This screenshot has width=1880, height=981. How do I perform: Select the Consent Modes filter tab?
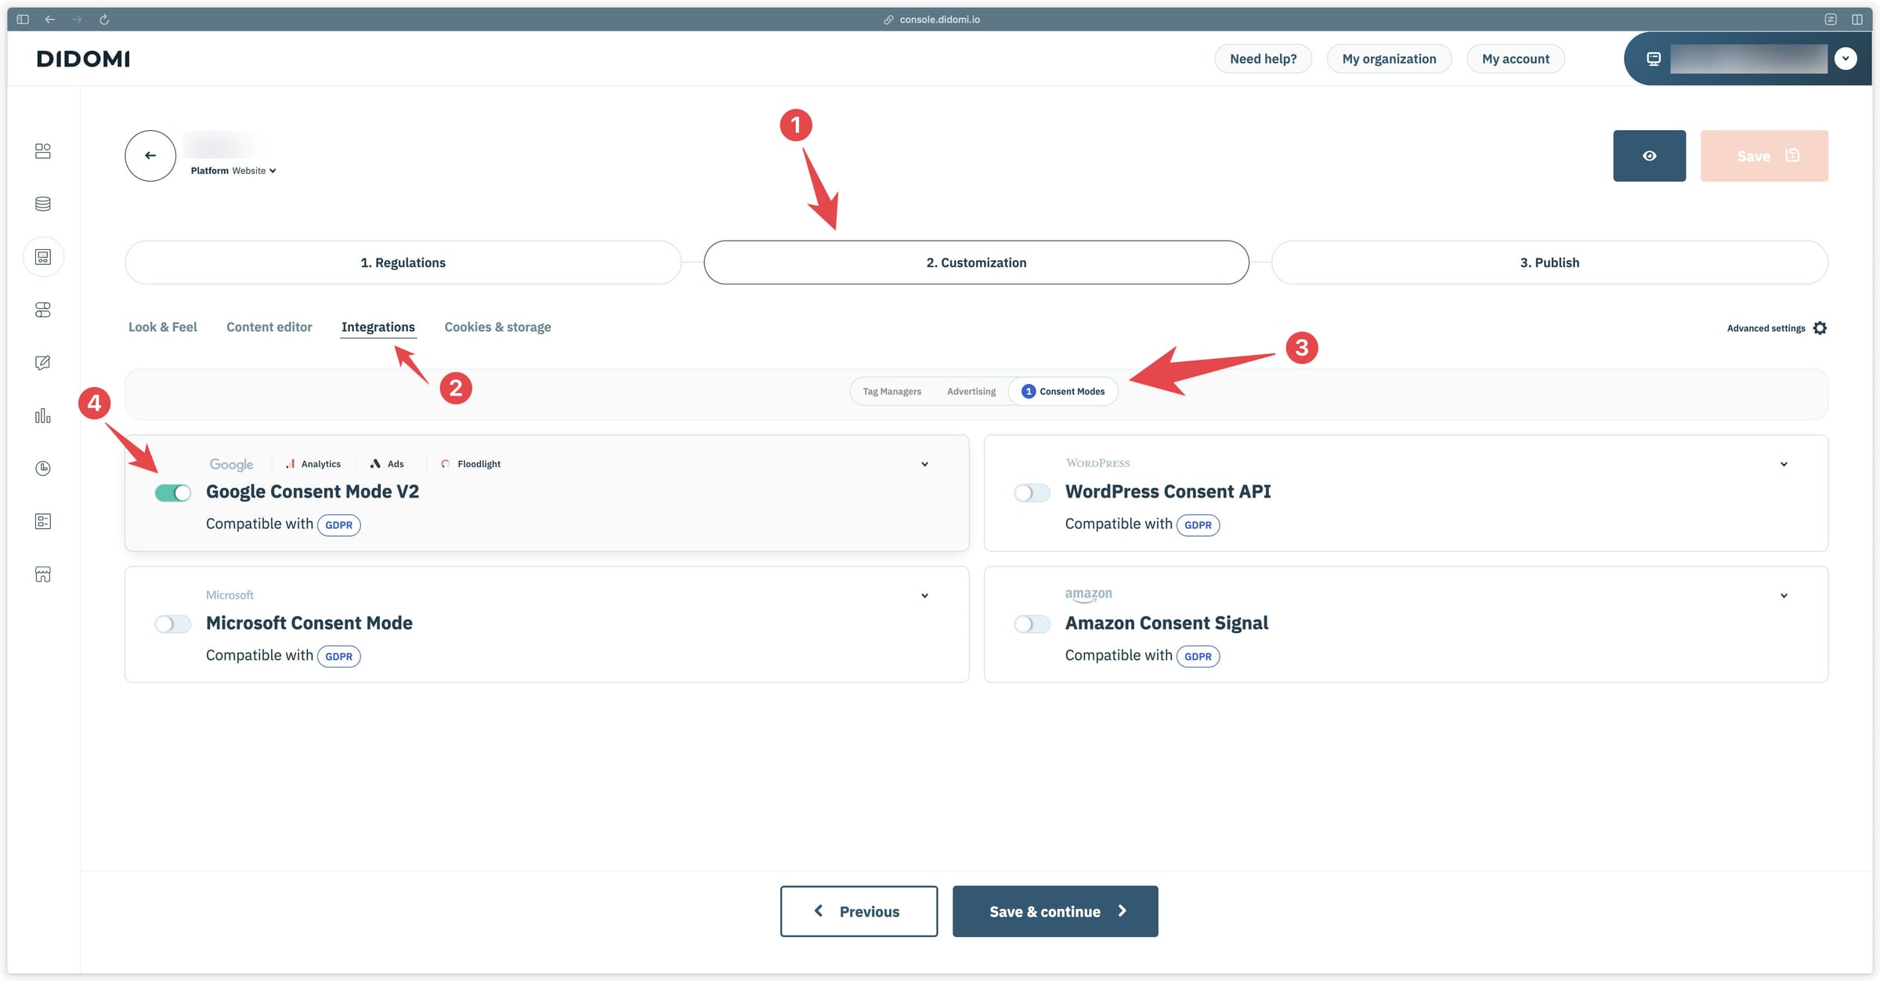click(x=1064, y=392)
